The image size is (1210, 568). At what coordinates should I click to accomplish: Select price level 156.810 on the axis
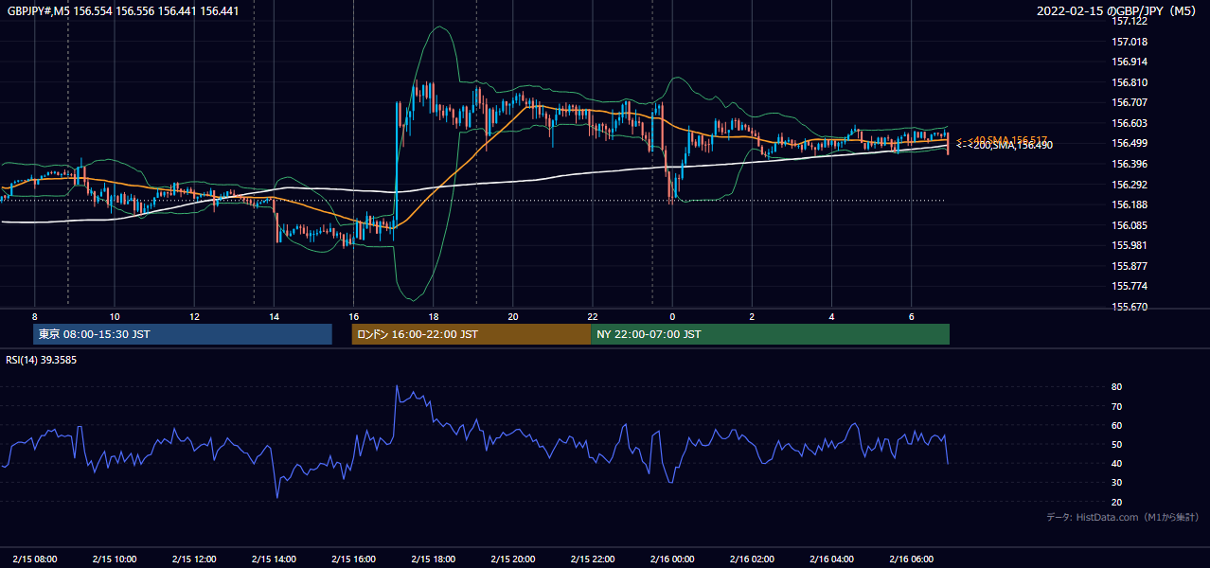coord(1130,82)
